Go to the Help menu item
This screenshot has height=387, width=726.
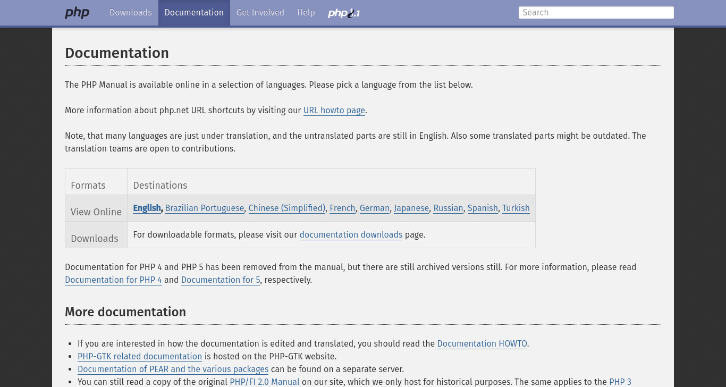tap(306, 13)
